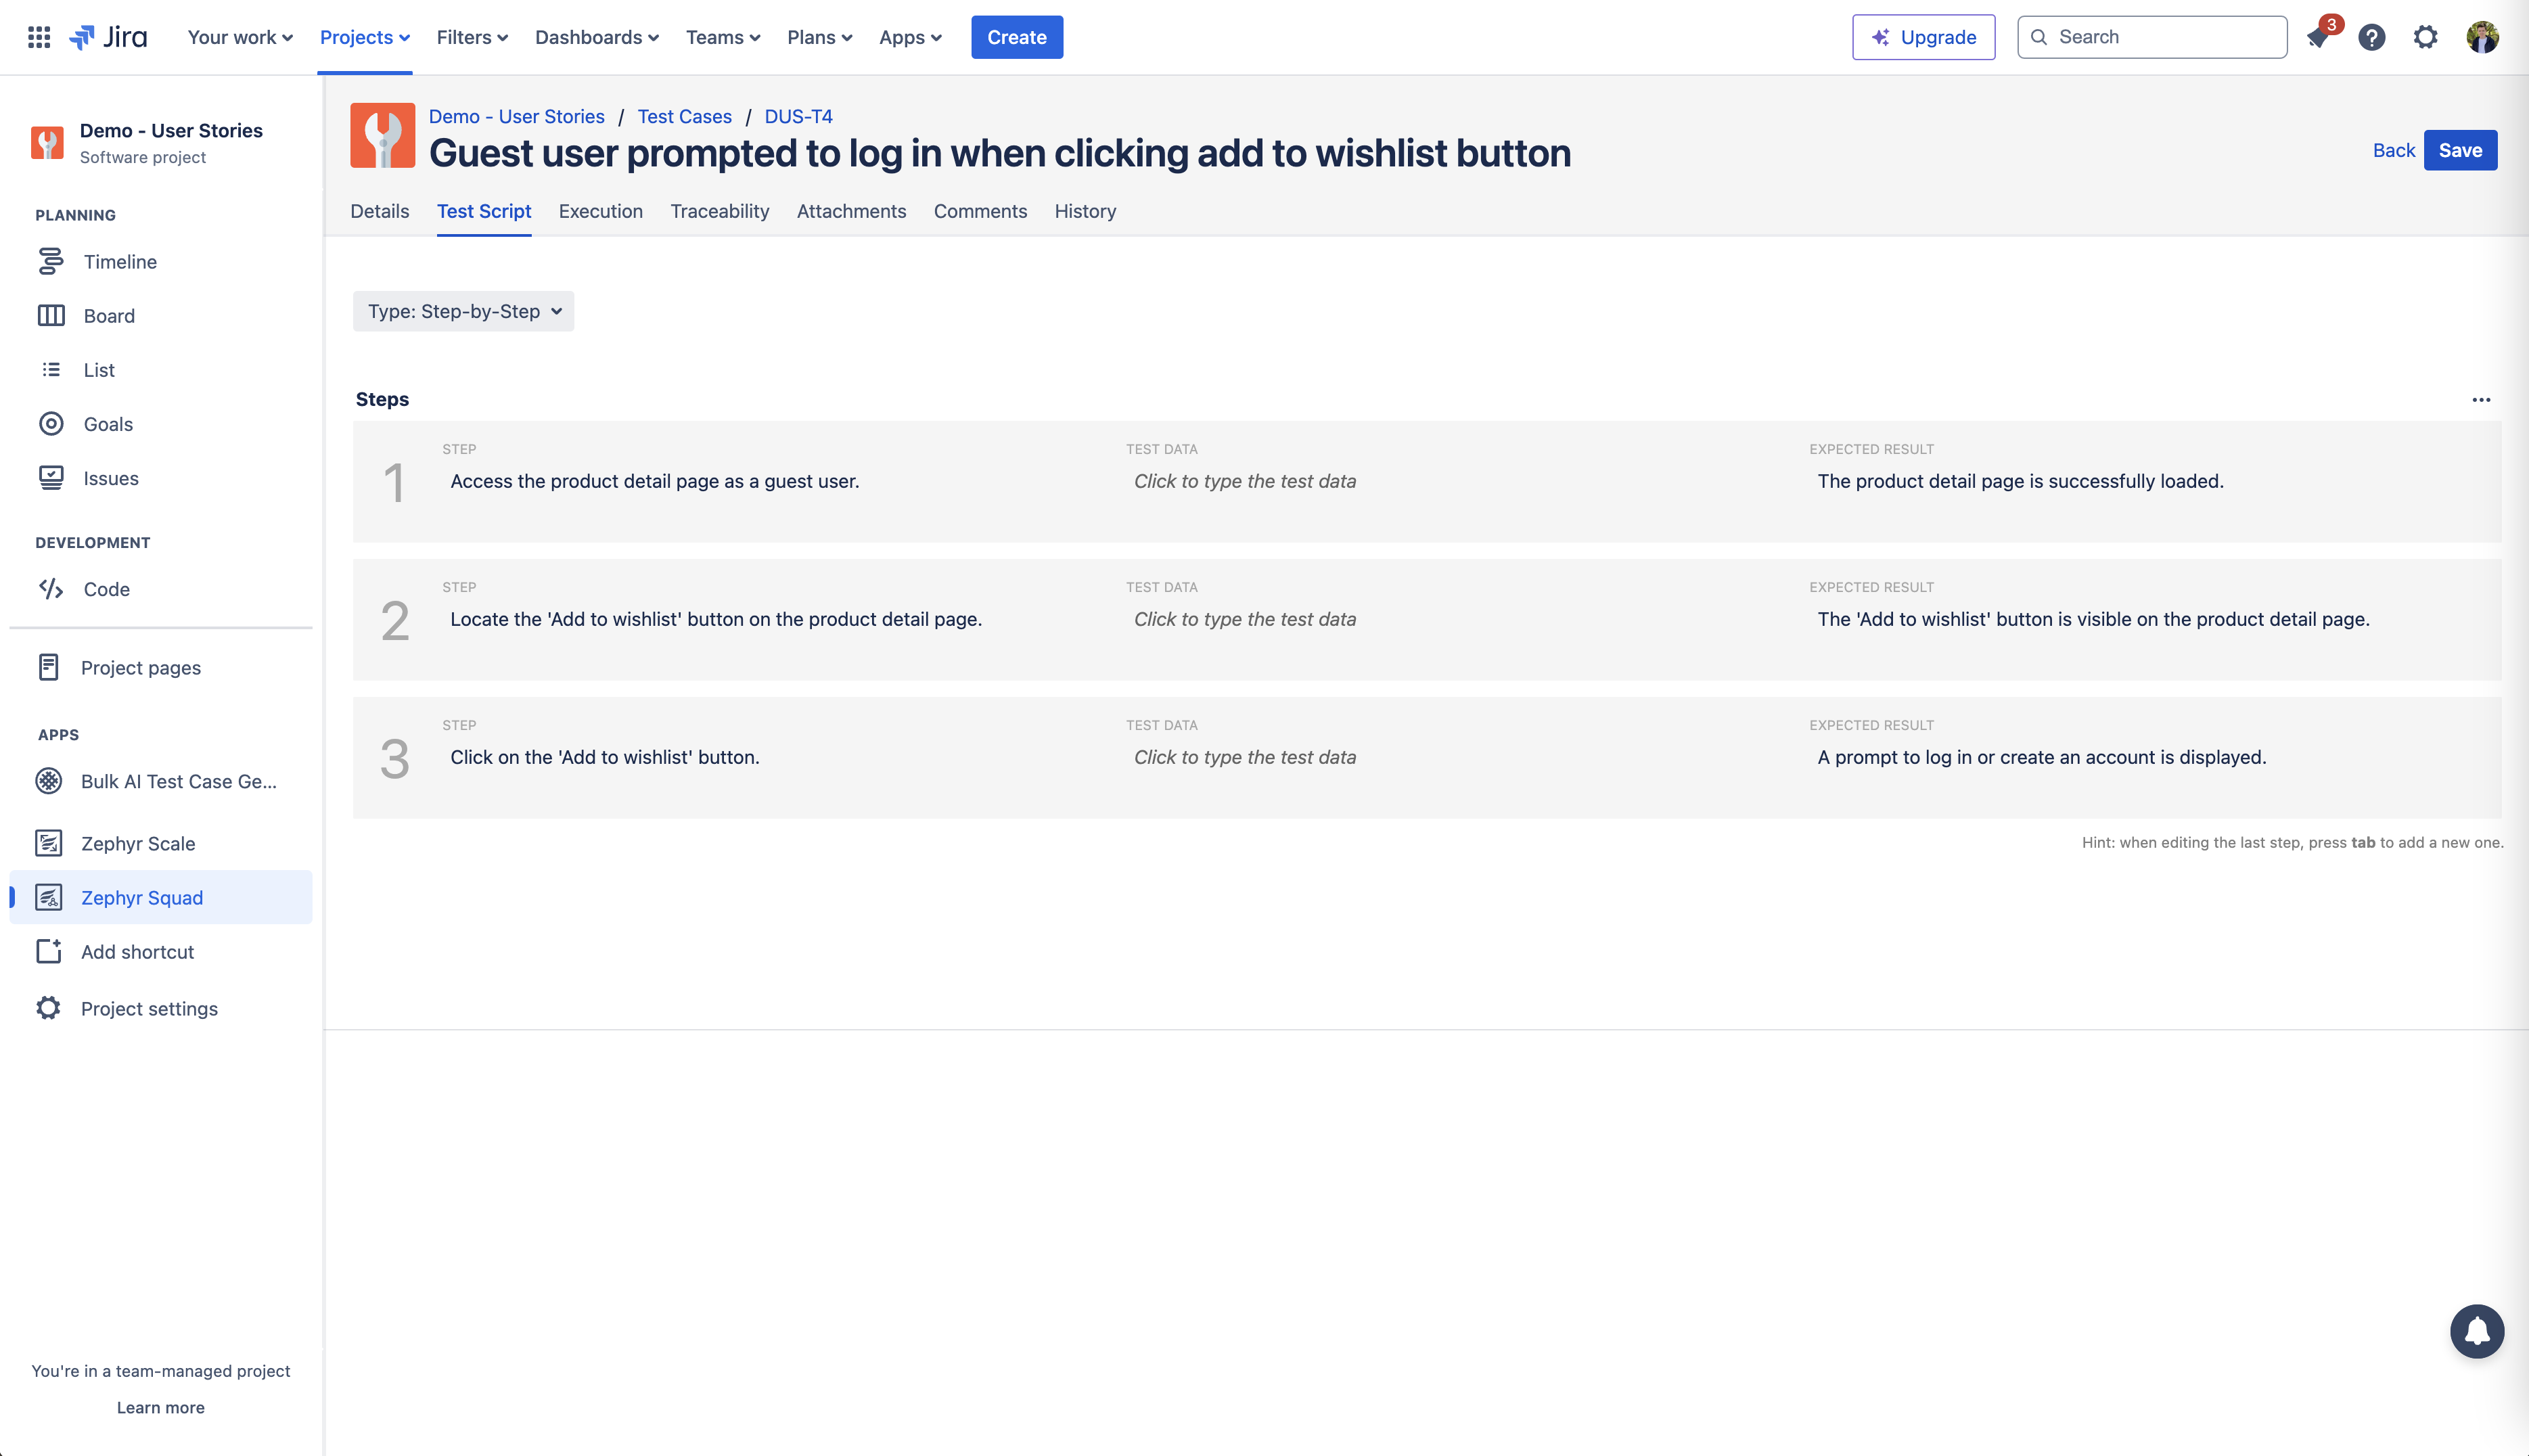This screenshot has width=2529, height=1456.
Task: Open the Steps overflow menu (three dots)
Action: tap(2481, 399)
